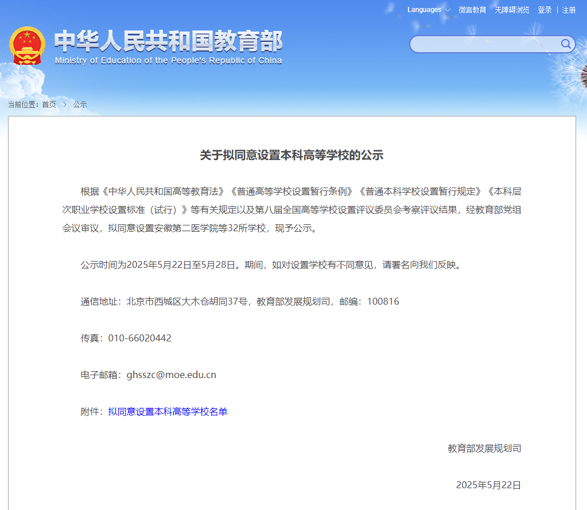Click the announcement title text
This screenshot has width=587, height=510.
pyautogui.click(x=293, y=154)
